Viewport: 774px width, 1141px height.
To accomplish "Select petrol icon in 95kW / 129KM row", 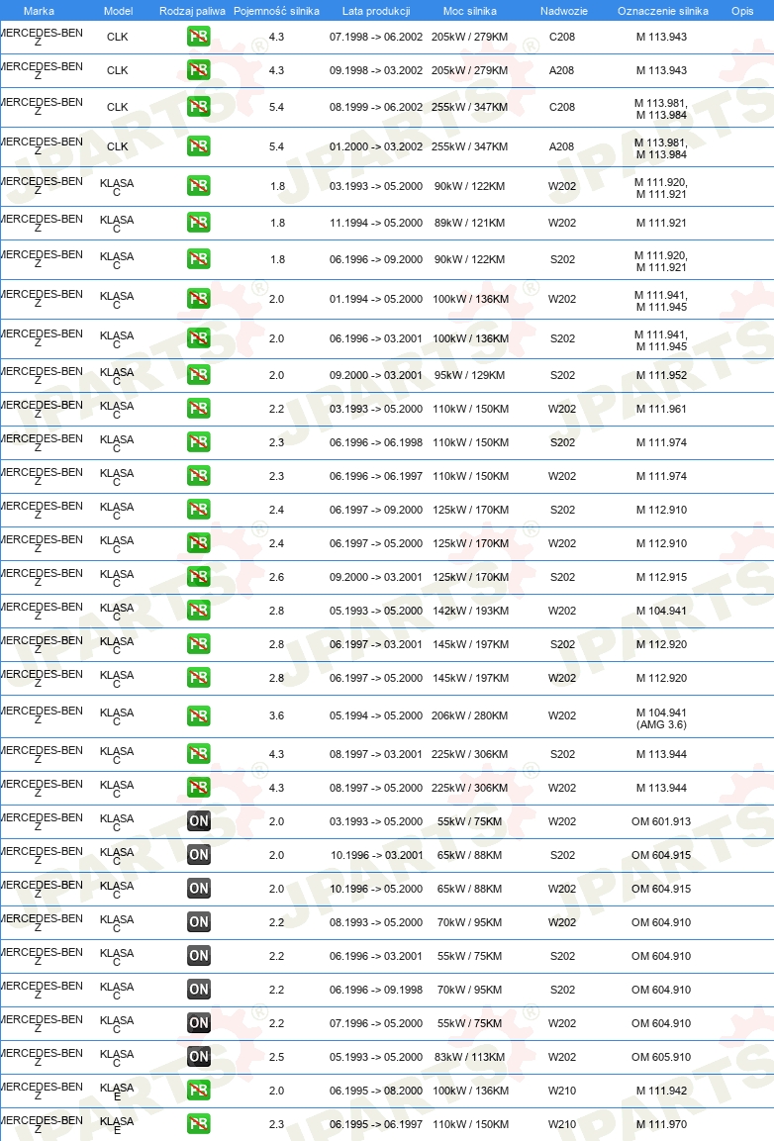I will [198, 375].
